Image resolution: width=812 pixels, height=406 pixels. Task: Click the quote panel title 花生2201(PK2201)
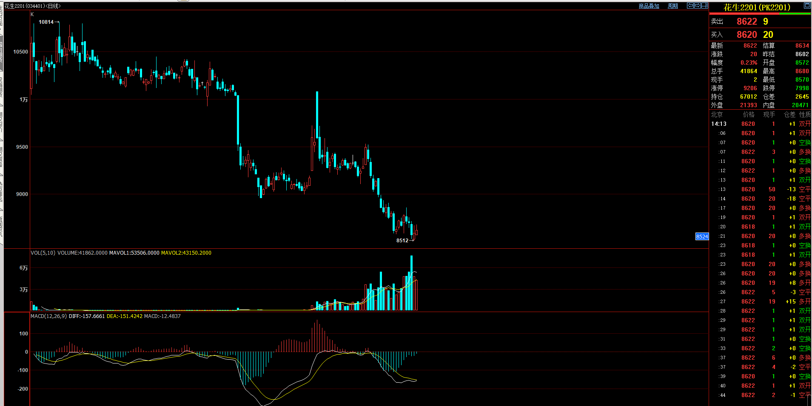(x=757, y=7)
